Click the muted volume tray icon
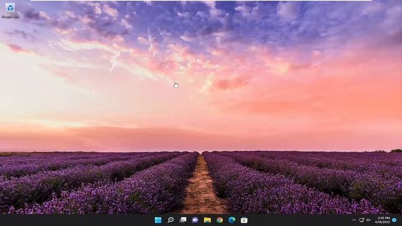 369,220
